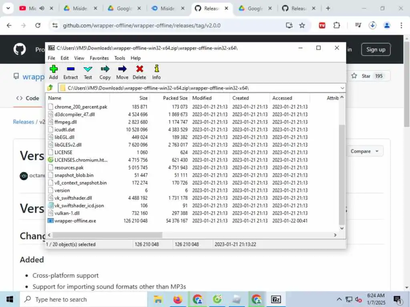Open the Chrome downloads icon
410x307 pixels.
372,25
